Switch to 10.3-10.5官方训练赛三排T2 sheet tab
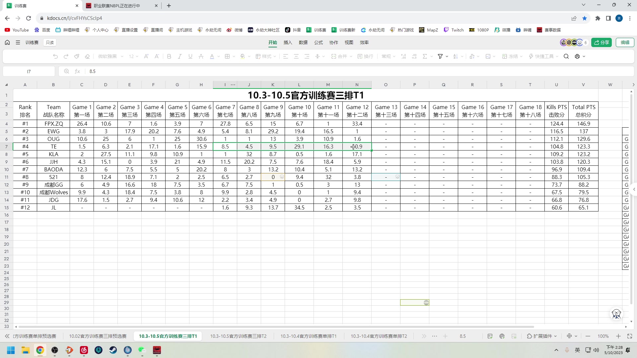 click(238, 336)
